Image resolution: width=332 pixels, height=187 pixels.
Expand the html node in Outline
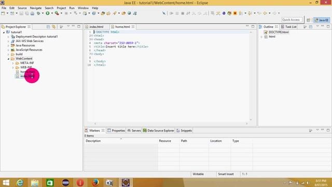(261, 37)
